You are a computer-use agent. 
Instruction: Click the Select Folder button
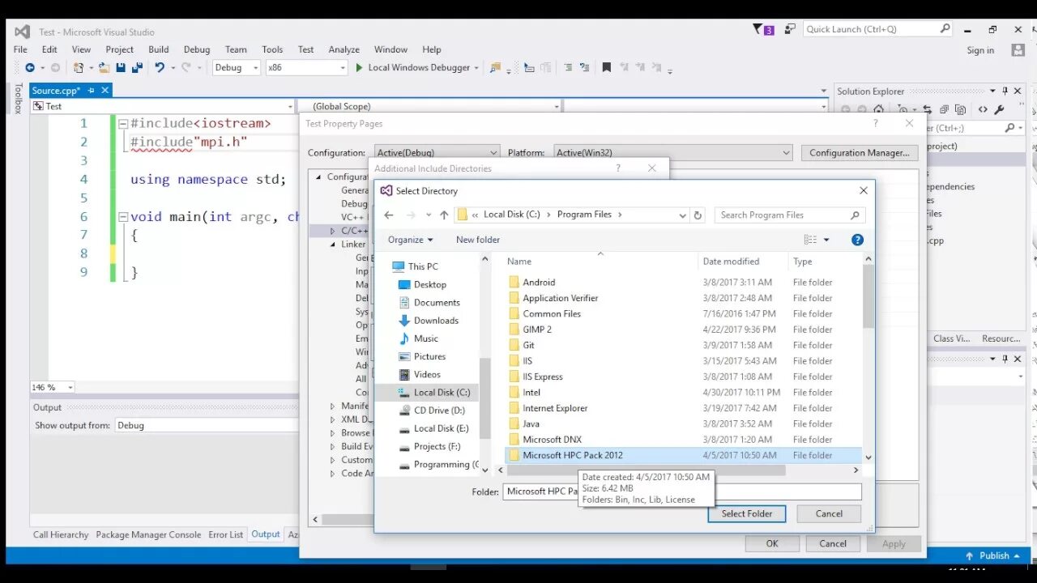(747, 513)
